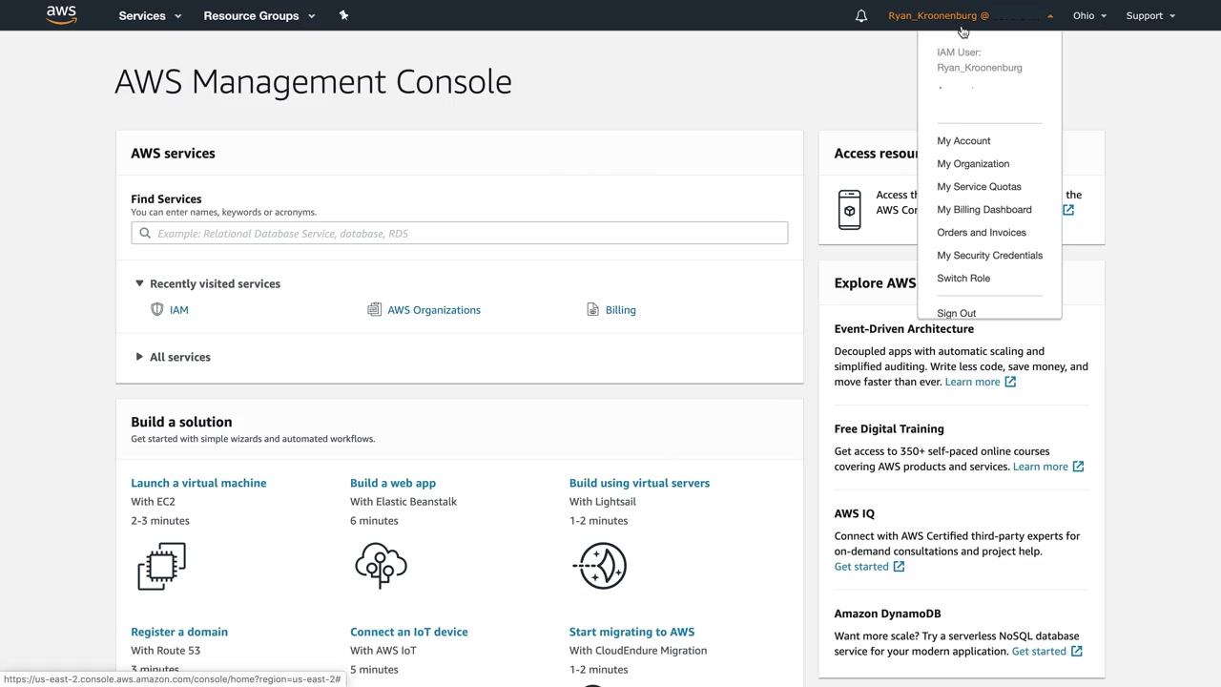This screenshot has width=1221, height=687.
Task: Collapse the Recently visited services section
Action: (x=139, y=283)
